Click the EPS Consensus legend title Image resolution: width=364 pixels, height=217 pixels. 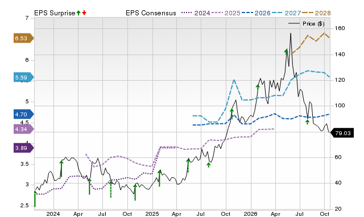[151, 13]
